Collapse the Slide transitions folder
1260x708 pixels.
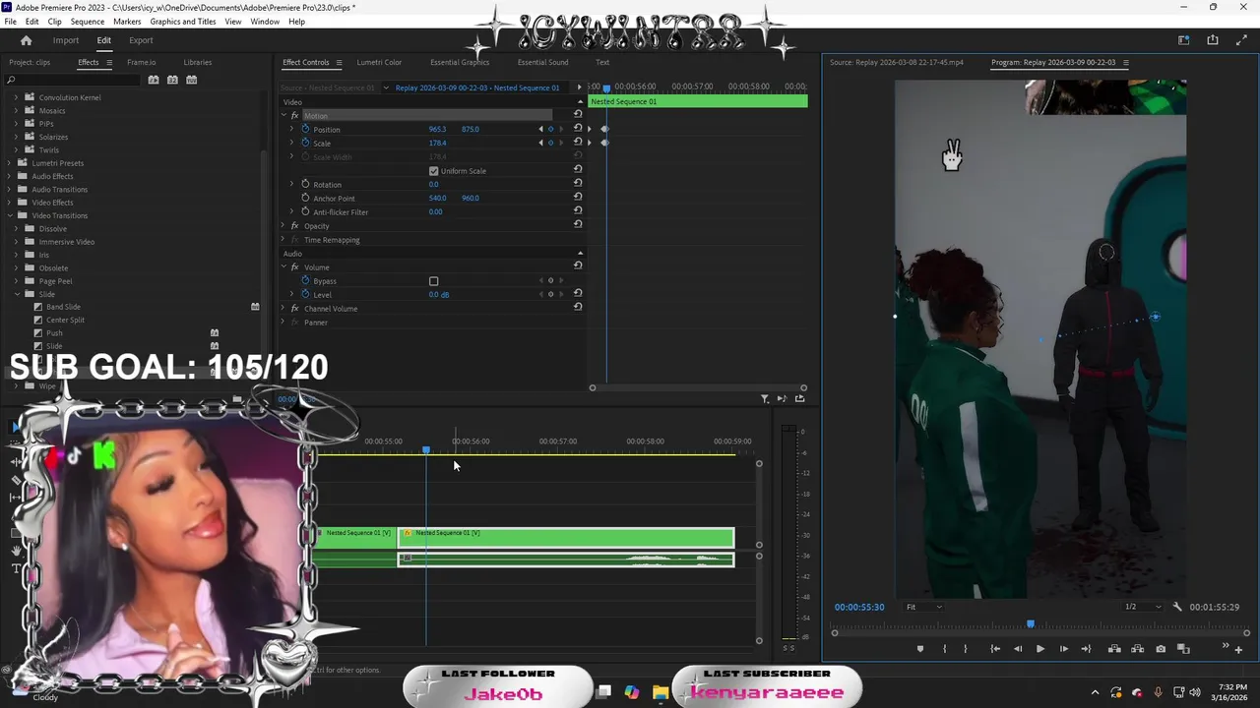tap(17, 294)
